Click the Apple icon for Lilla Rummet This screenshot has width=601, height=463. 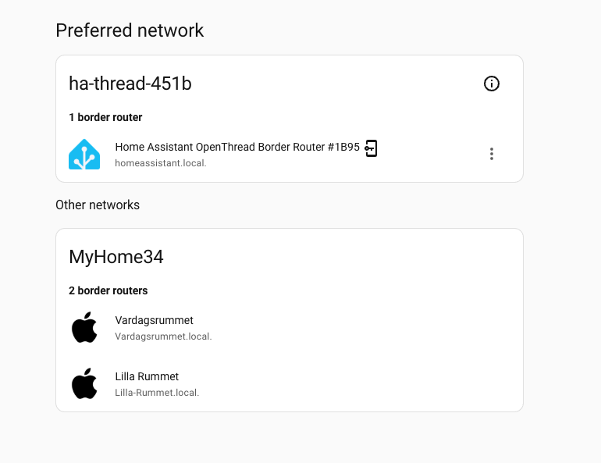tap(84, 384)
